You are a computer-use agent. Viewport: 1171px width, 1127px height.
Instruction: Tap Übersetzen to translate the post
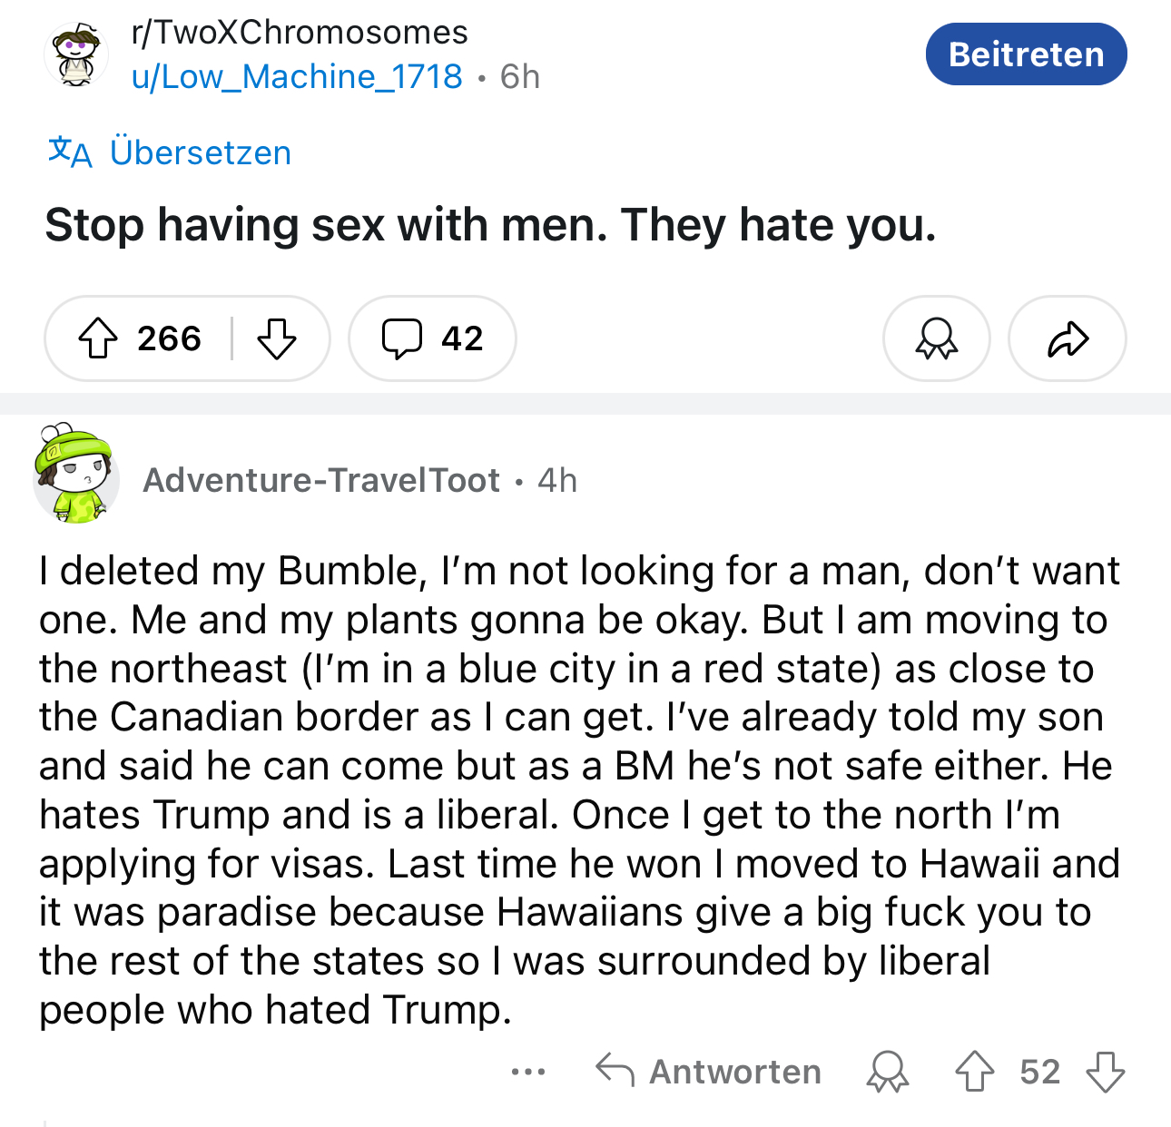[x=200, y=152]
